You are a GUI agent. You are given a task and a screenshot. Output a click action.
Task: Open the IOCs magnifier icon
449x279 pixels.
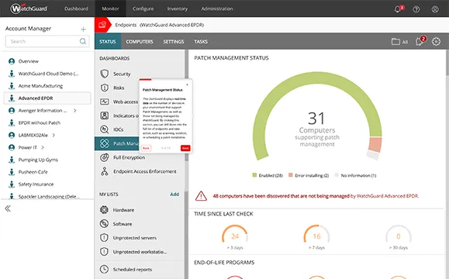(104, 129)
